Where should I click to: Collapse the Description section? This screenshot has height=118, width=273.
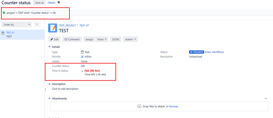click(x=49, y=84)
